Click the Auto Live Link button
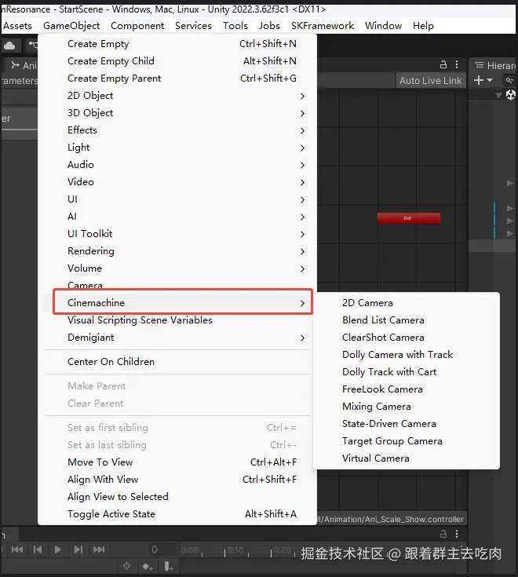Image resolution: width=518 pixels, height=577 pixels. point(430,80)
